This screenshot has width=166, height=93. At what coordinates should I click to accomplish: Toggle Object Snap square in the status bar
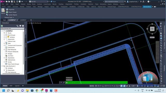point(117,86)
